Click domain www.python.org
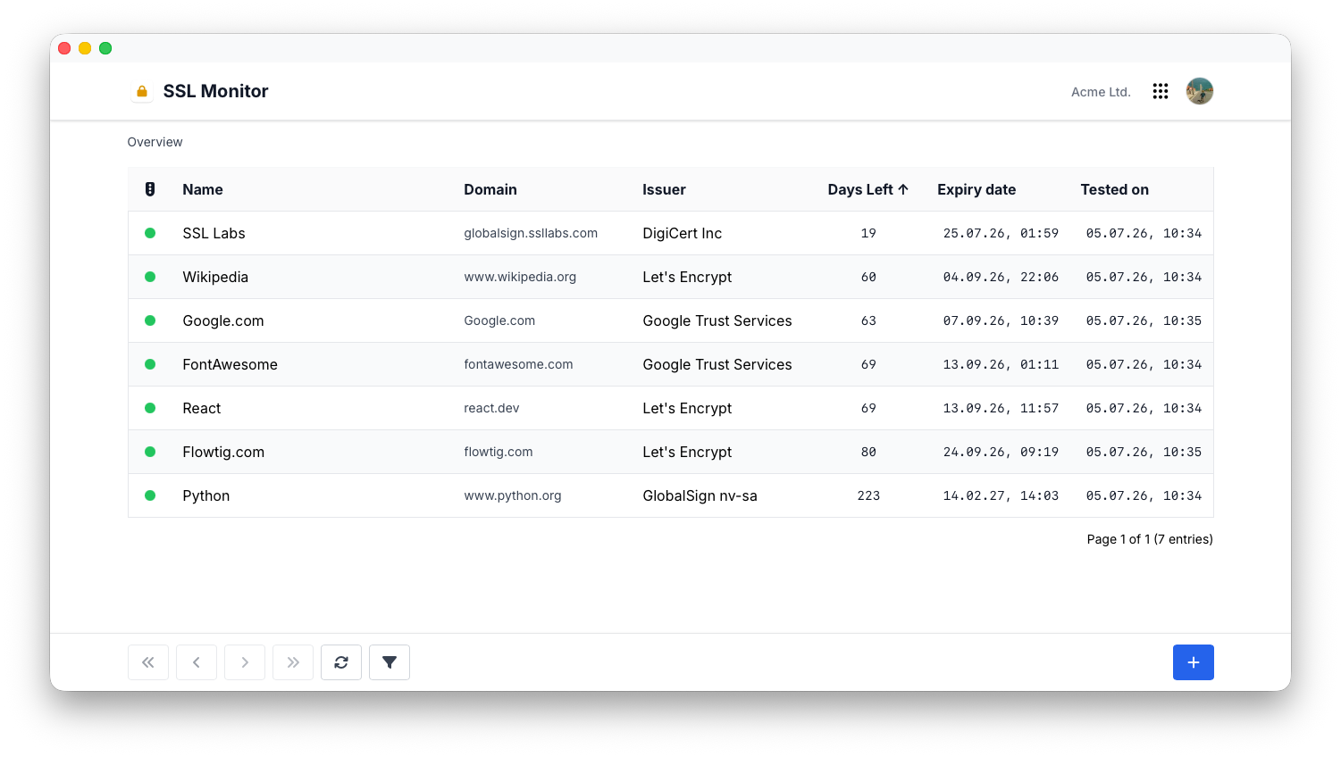The height and width of the screenshot is (757, 1341). pyautogui.click(x=513, y=495)
